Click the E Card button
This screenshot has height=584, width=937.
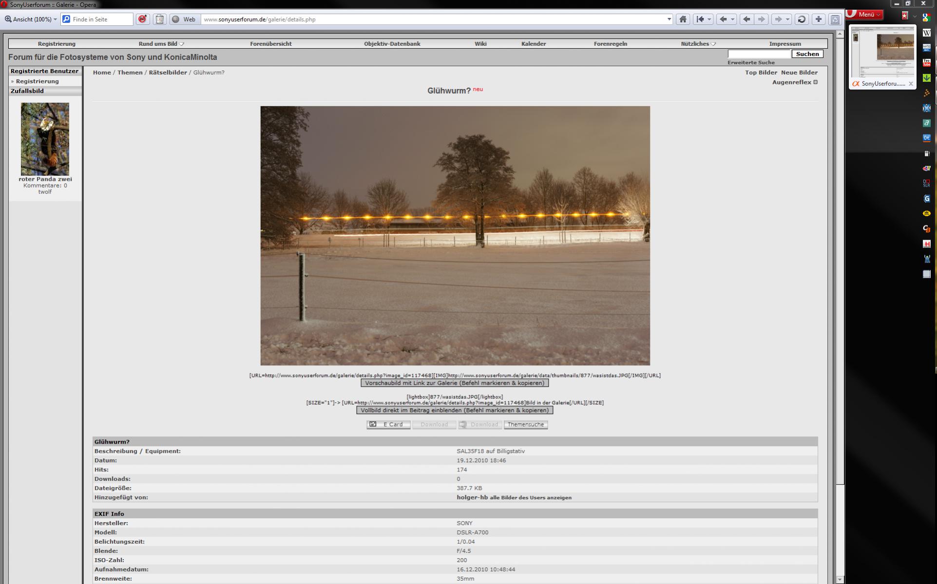pyautogui.click(x=388, y=425)
